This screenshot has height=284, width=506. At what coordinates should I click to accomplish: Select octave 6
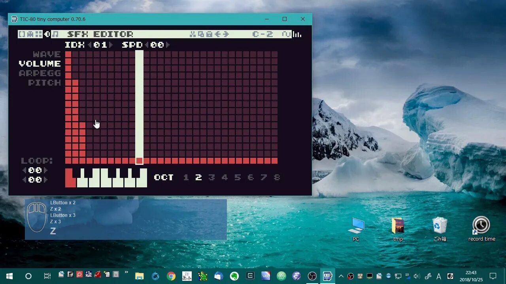[251, 177]
